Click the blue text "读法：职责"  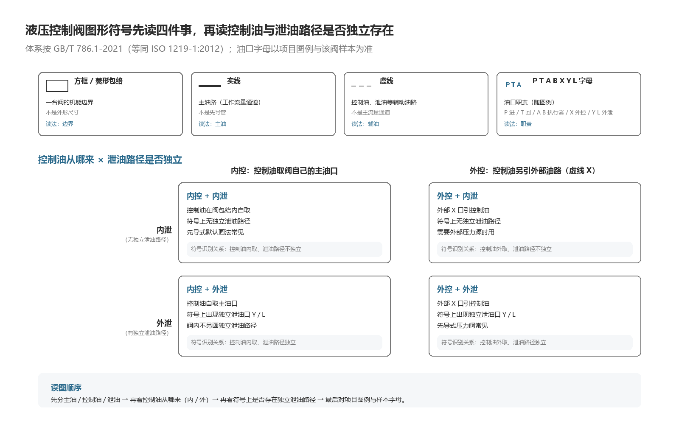pos(518,124)
